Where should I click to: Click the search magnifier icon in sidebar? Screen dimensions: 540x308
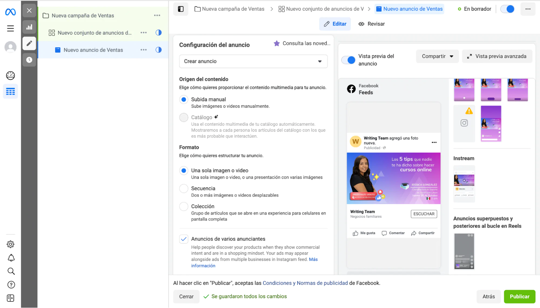tap(11, 271)
